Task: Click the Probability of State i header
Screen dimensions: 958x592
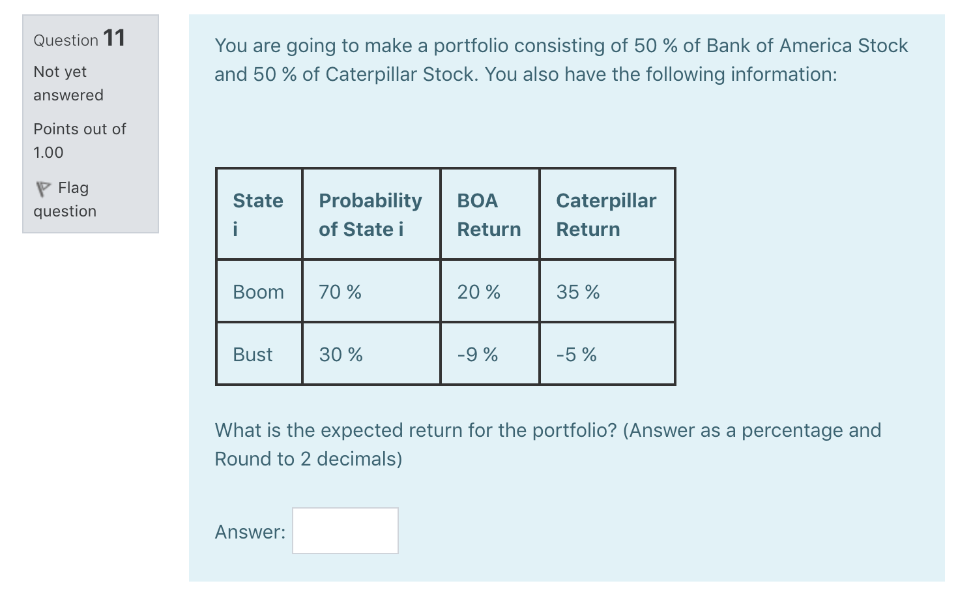Action: click(370, 214)
